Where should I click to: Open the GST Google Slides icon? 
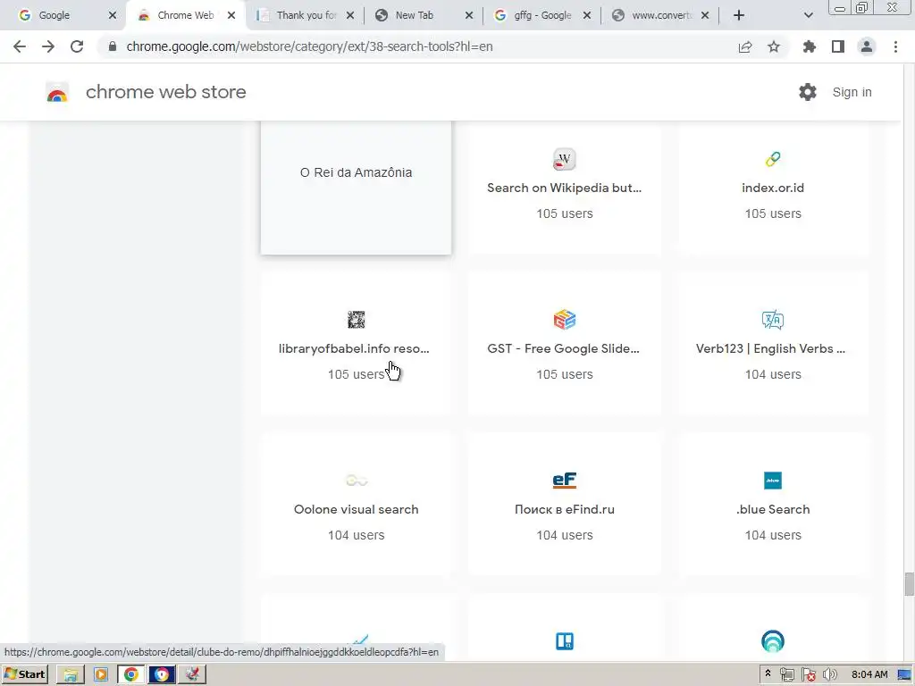click(x=565, y=320)
